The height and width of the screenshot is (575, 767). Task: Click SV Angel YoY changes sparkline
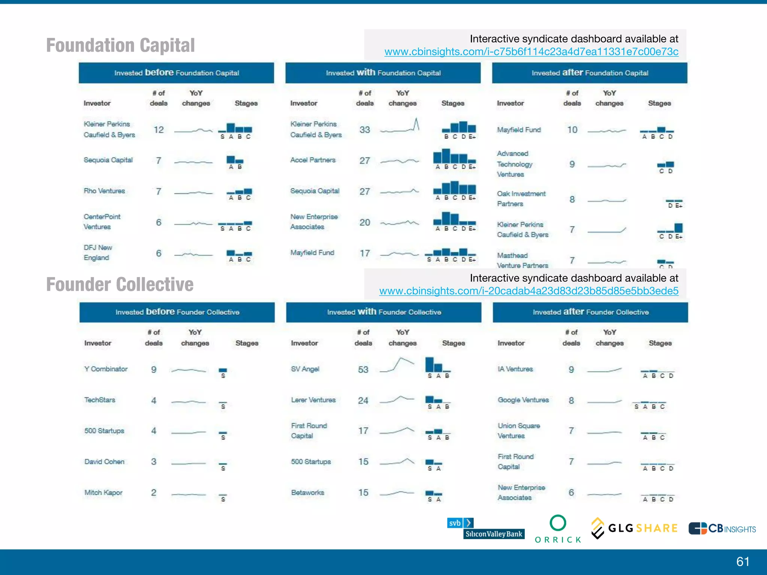(x=397, y=365)
